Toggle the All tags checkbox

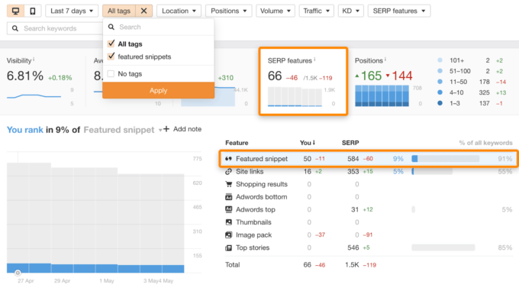coord(111,44)
